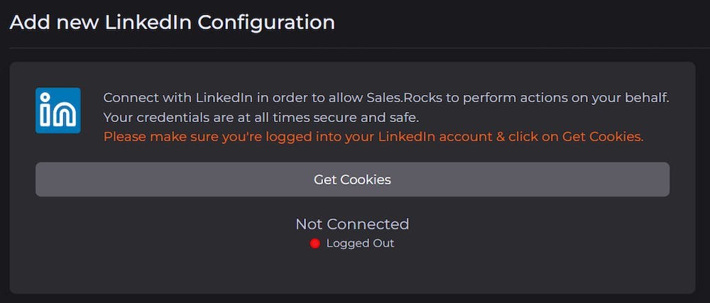This screenshot has width=710, height=303.
Task: Click the divider line beneath the heading
Action: coord(355,48)
